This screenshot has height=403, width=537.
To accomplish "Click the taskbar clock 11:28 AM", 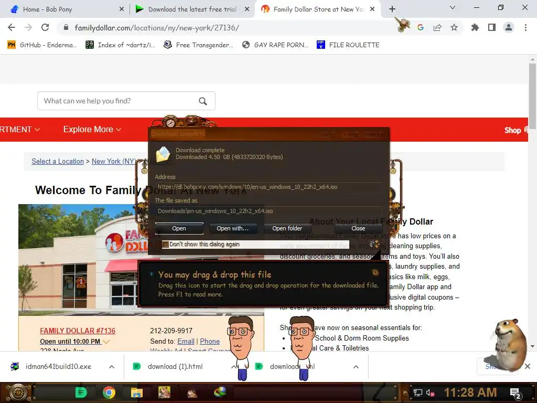I will (470, 393).
